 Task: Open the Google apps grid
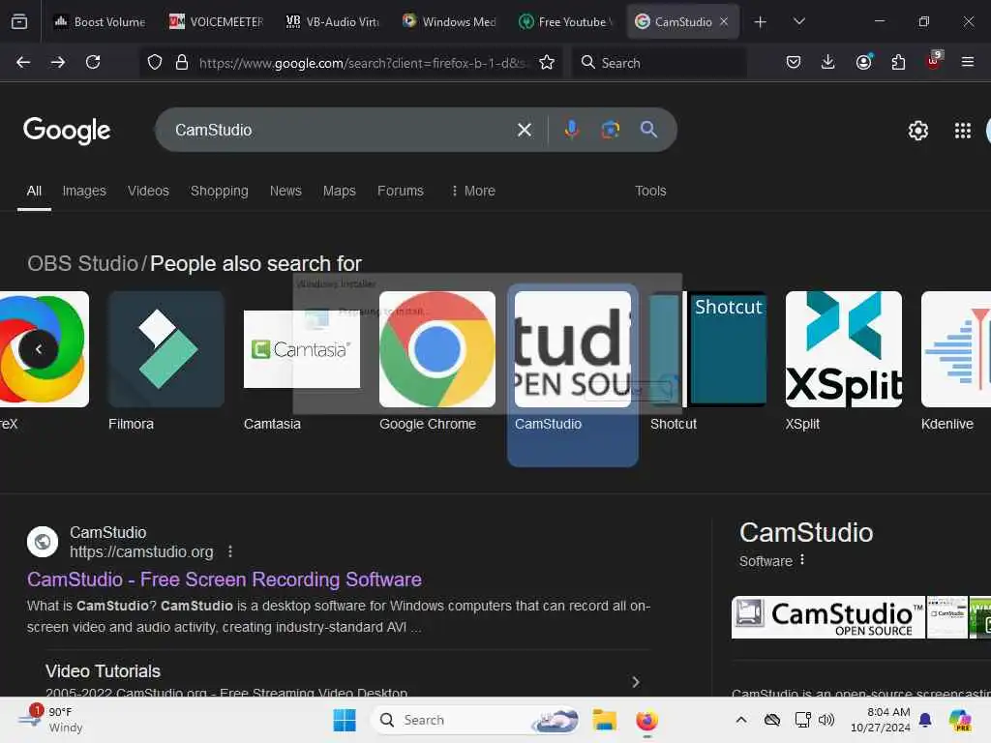click(x=963, y=131)
